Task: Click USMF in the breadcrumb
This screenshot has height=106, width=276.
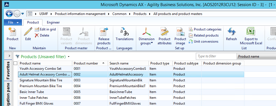Action: (x=44, y=14)
